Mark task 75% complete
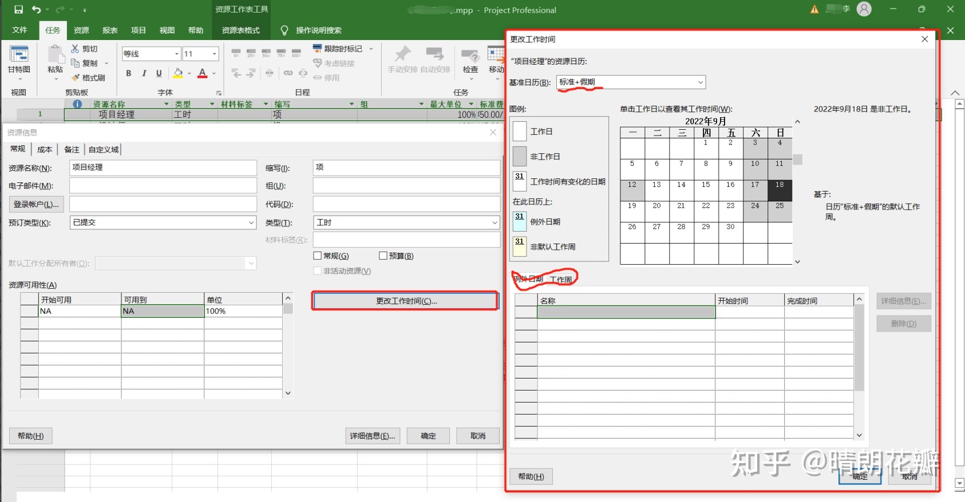Viewport: 965px width, 502px height. point(281,53)
